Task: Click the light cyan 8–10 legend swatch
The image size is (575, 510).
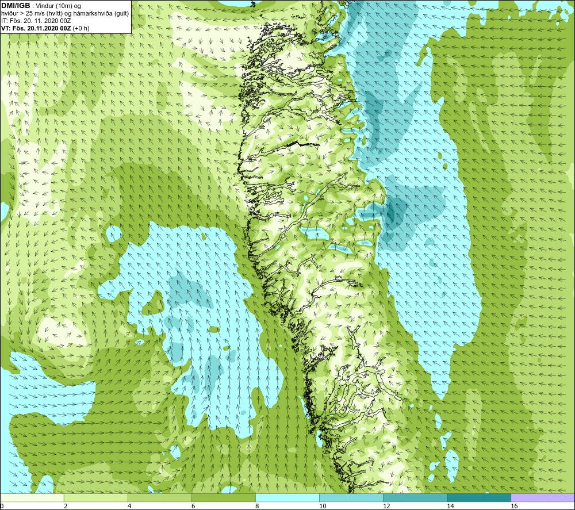Action: point(287,497)
